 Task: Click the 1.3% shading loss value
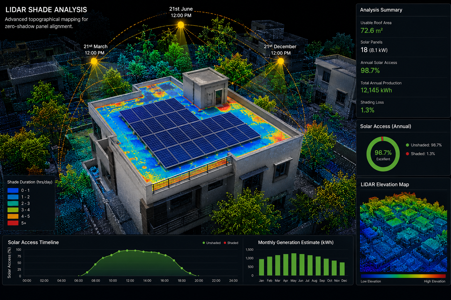(367, 110)
